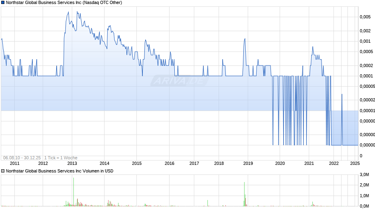Click the 1,0M volume axis label
Image resolution: width=375 pixels, height=210 pixels.
tap(364, 196)
